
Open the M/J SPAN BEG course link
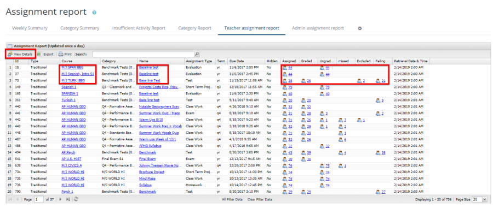tap(73, 67)
